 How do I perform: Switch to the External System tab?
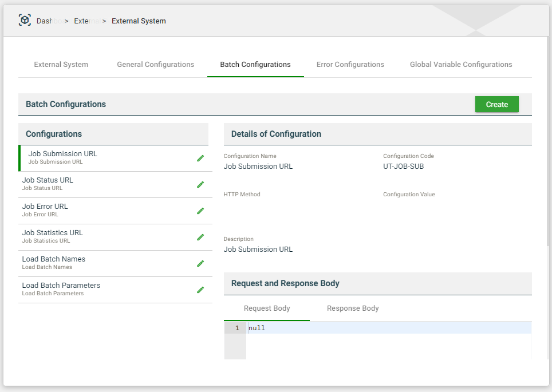click(61, 65)
